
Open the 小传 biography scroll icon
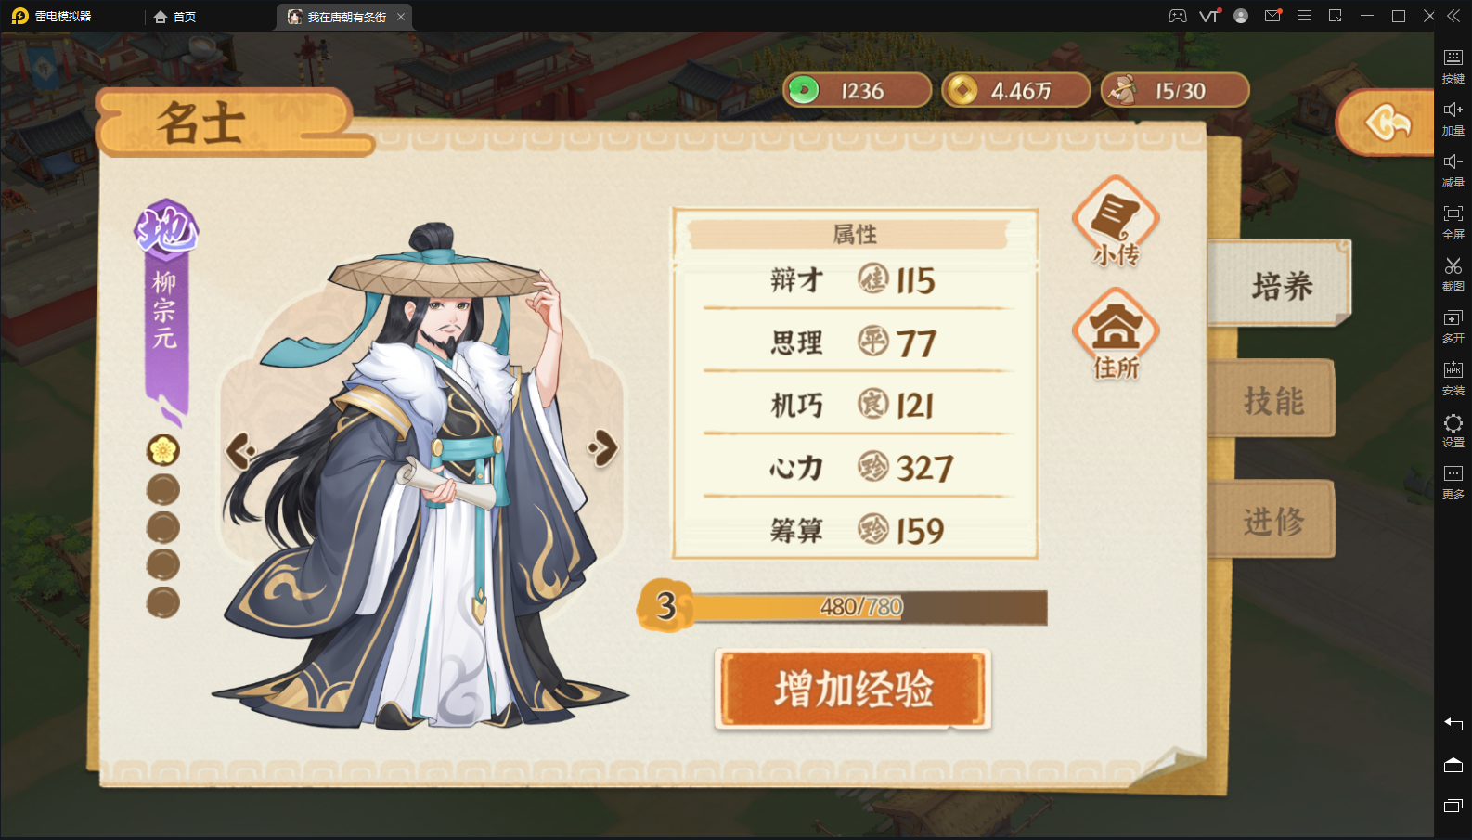click(x=1116, y=221)
